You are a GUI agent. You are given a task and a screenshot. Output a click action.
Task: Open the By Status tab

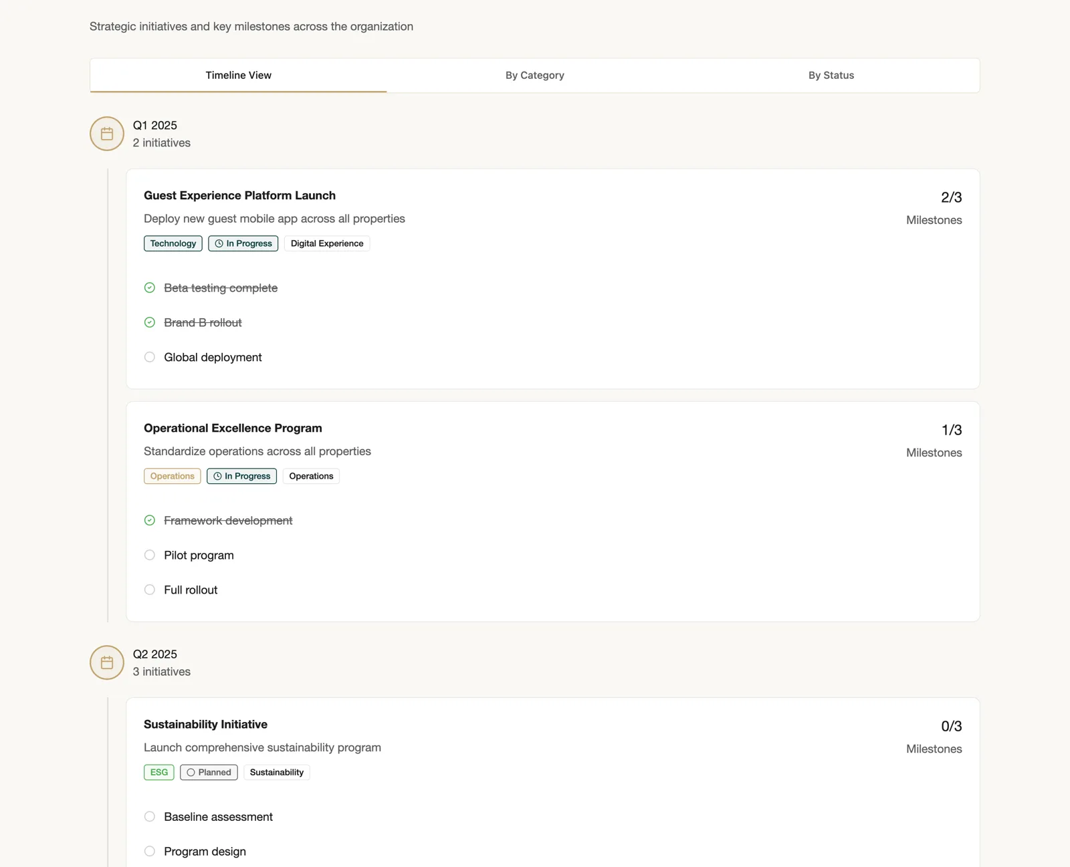[x=831, y=76]
